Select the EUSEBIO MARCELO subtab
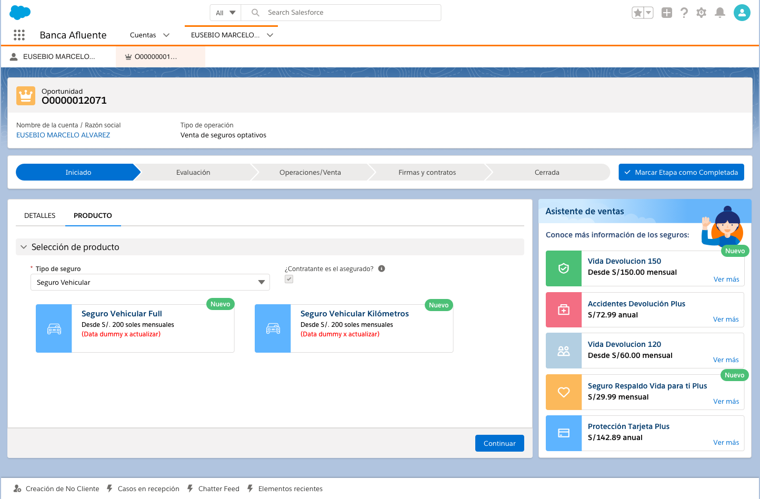Viewport: 760px width, 499px height. 58,56
